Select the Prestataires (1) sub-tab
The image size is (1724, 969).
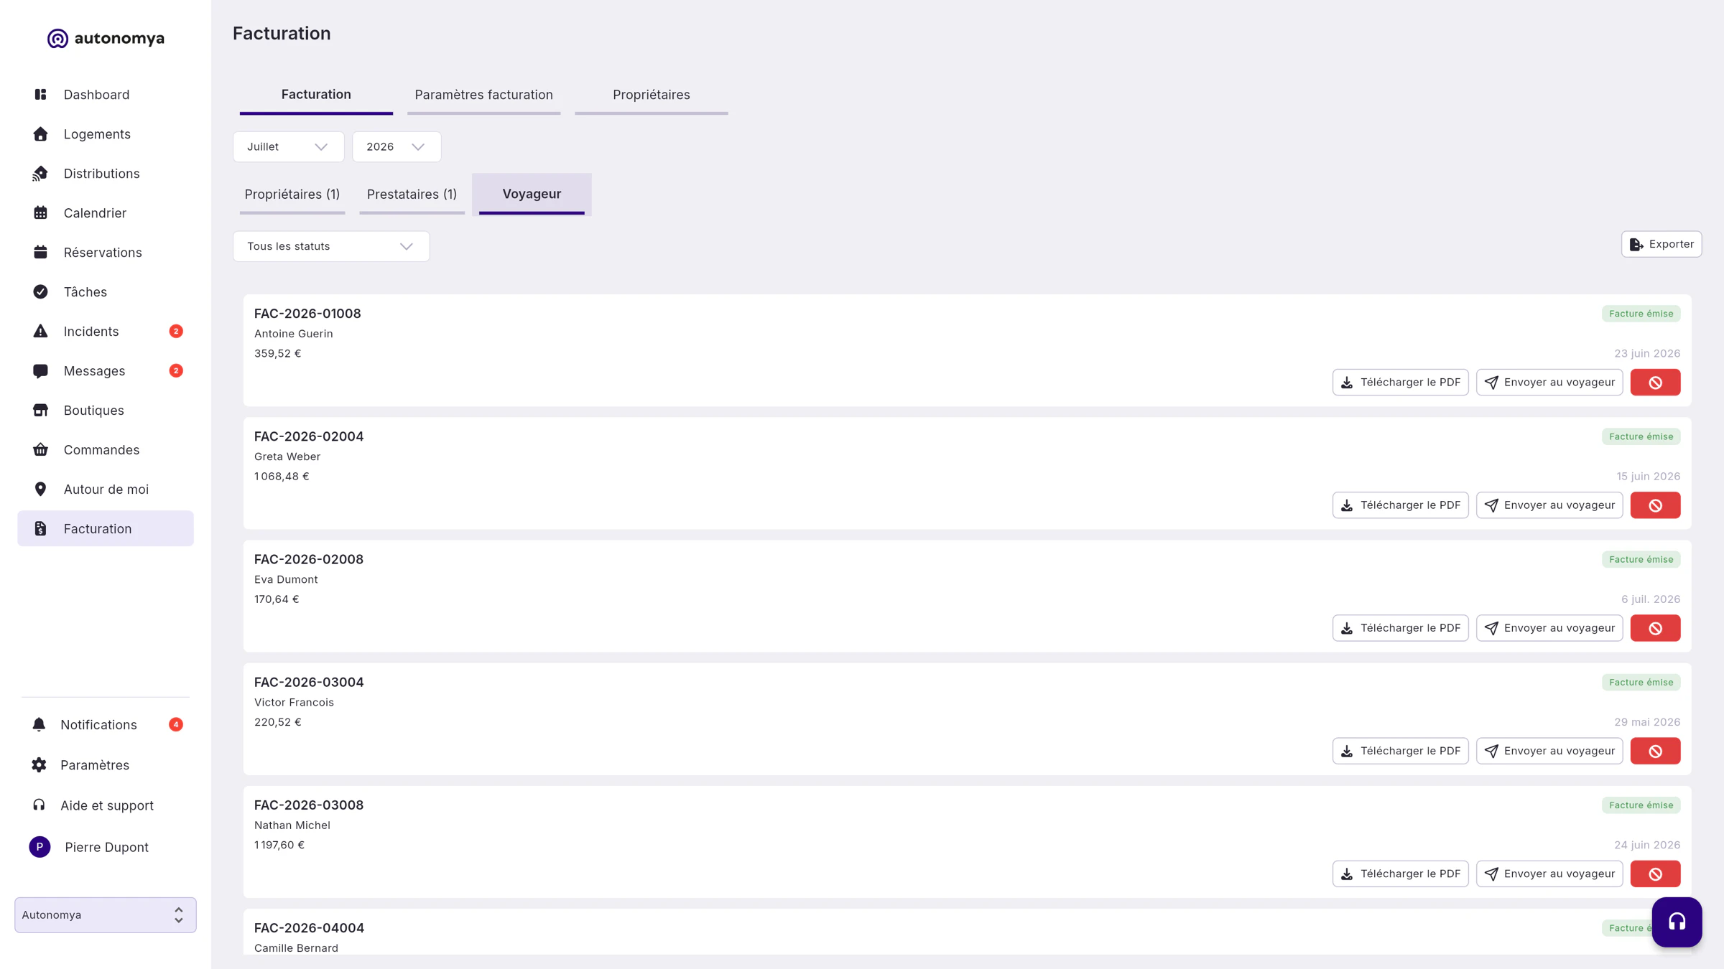click(x=412, y=195)
